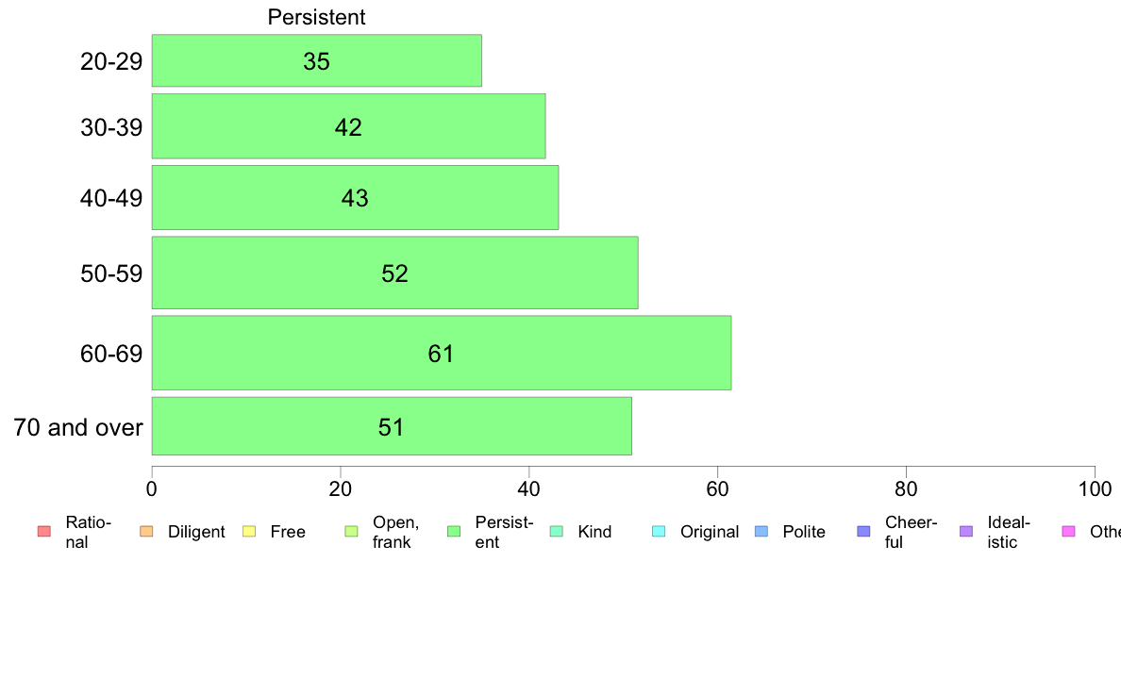
Task: Select the green Persistent legend swatch
Action: click(454, 531)
